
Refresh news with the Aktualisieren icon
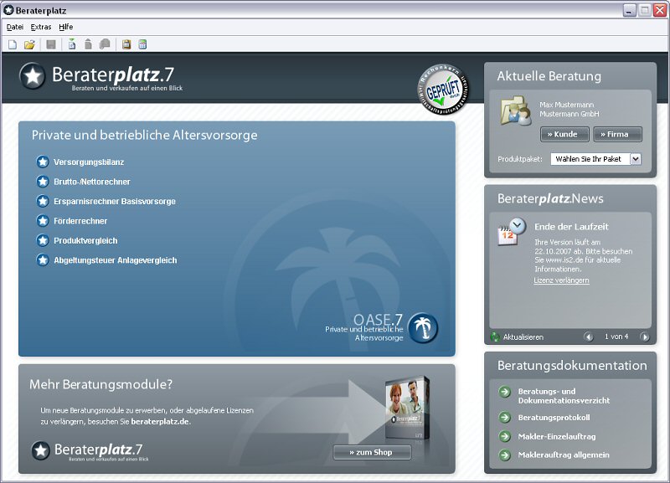point(495,337)
